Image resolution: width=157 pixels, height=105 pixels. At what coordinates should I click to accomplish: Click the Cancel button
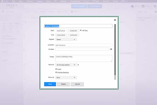(77, 84)
